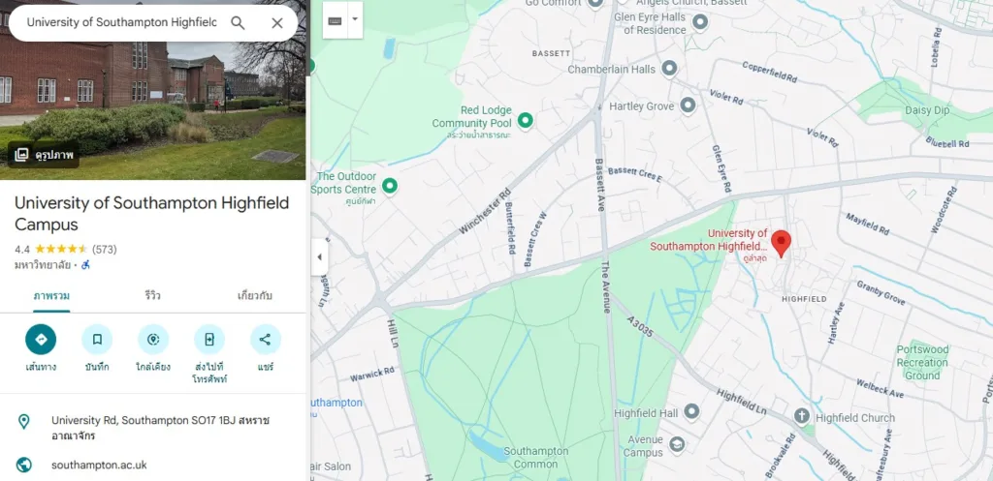
Task: Search nearby using the ใกล้เคียง icon
Action: [152, 340]
